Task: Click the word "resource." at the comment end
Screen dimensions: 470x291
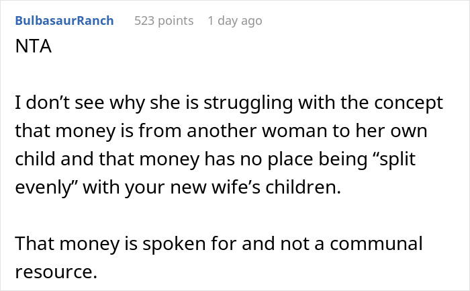Action: tap(54, 273)
